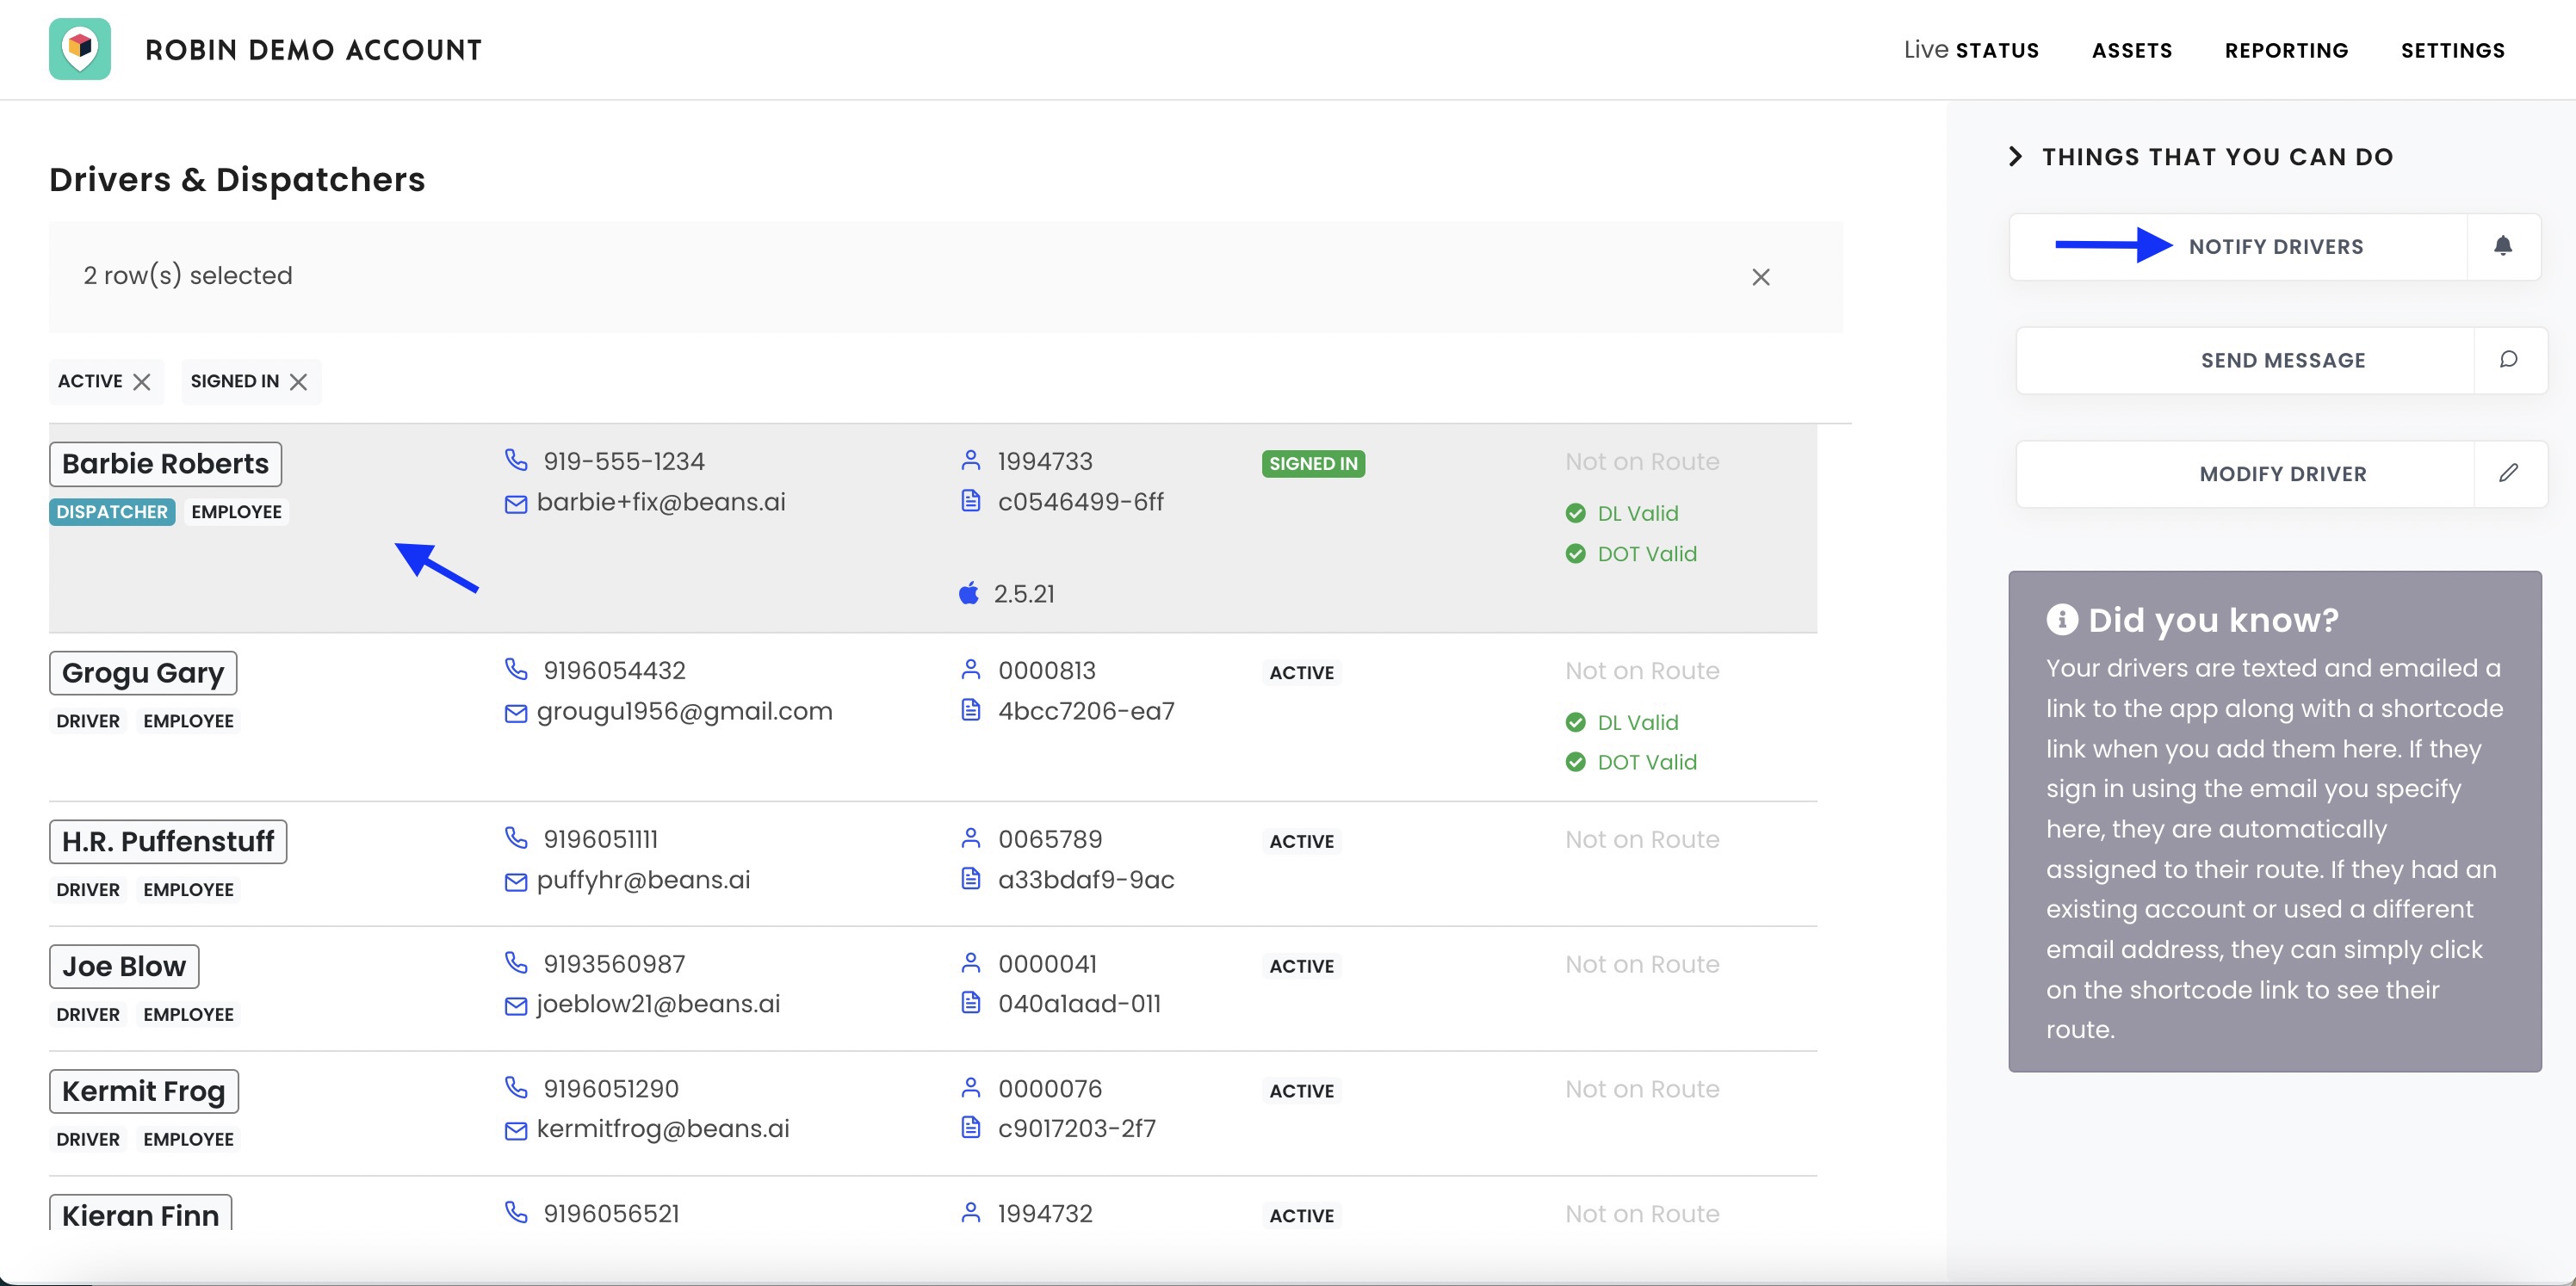Click the Modify Driver pencil icon
The width and height of the screenshot is (2576, 1286).
click(x=2508, y=473)
